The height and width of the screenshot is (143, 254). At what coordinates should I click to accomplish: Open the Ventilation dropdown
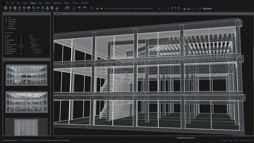point(21,43)
